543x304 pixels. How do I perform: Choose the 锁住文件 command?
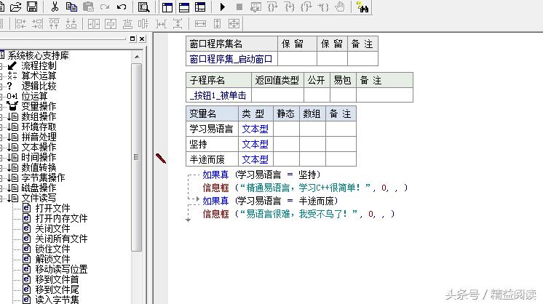point(52,249)
